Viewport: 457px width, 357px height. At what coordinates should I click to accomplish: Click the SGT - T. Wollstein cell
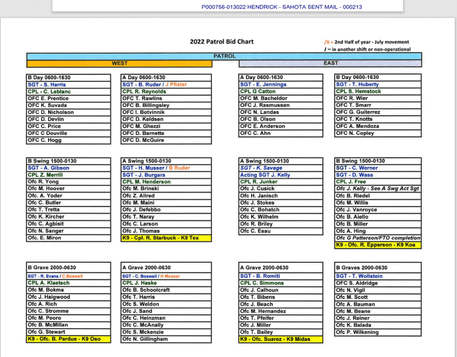tap(378, 276)
